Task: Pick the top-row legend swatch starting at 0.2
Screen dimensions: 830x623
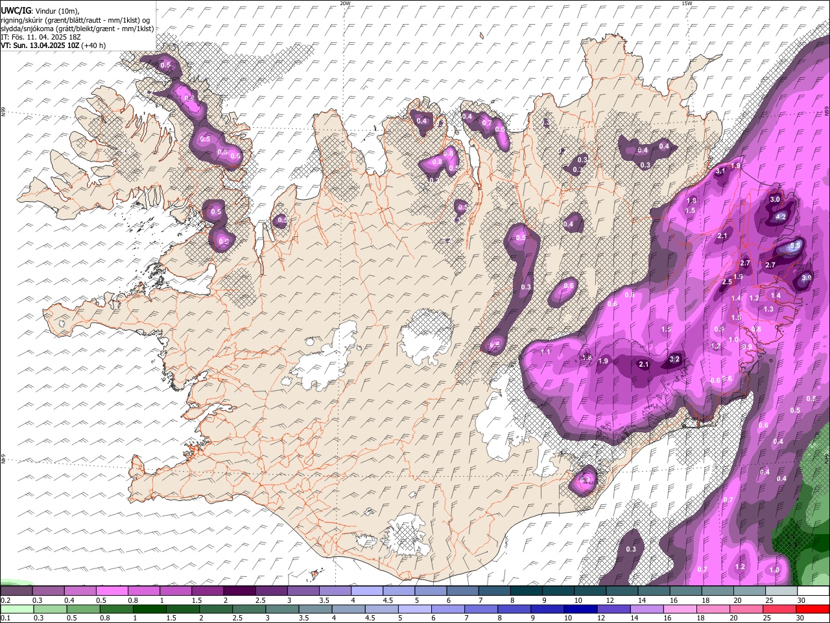Action: (x=16, y=591)
